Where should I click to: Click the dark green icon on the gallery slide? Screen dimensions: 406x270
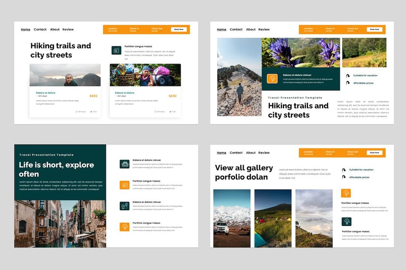pyautogui.click(x=346, y=221)
